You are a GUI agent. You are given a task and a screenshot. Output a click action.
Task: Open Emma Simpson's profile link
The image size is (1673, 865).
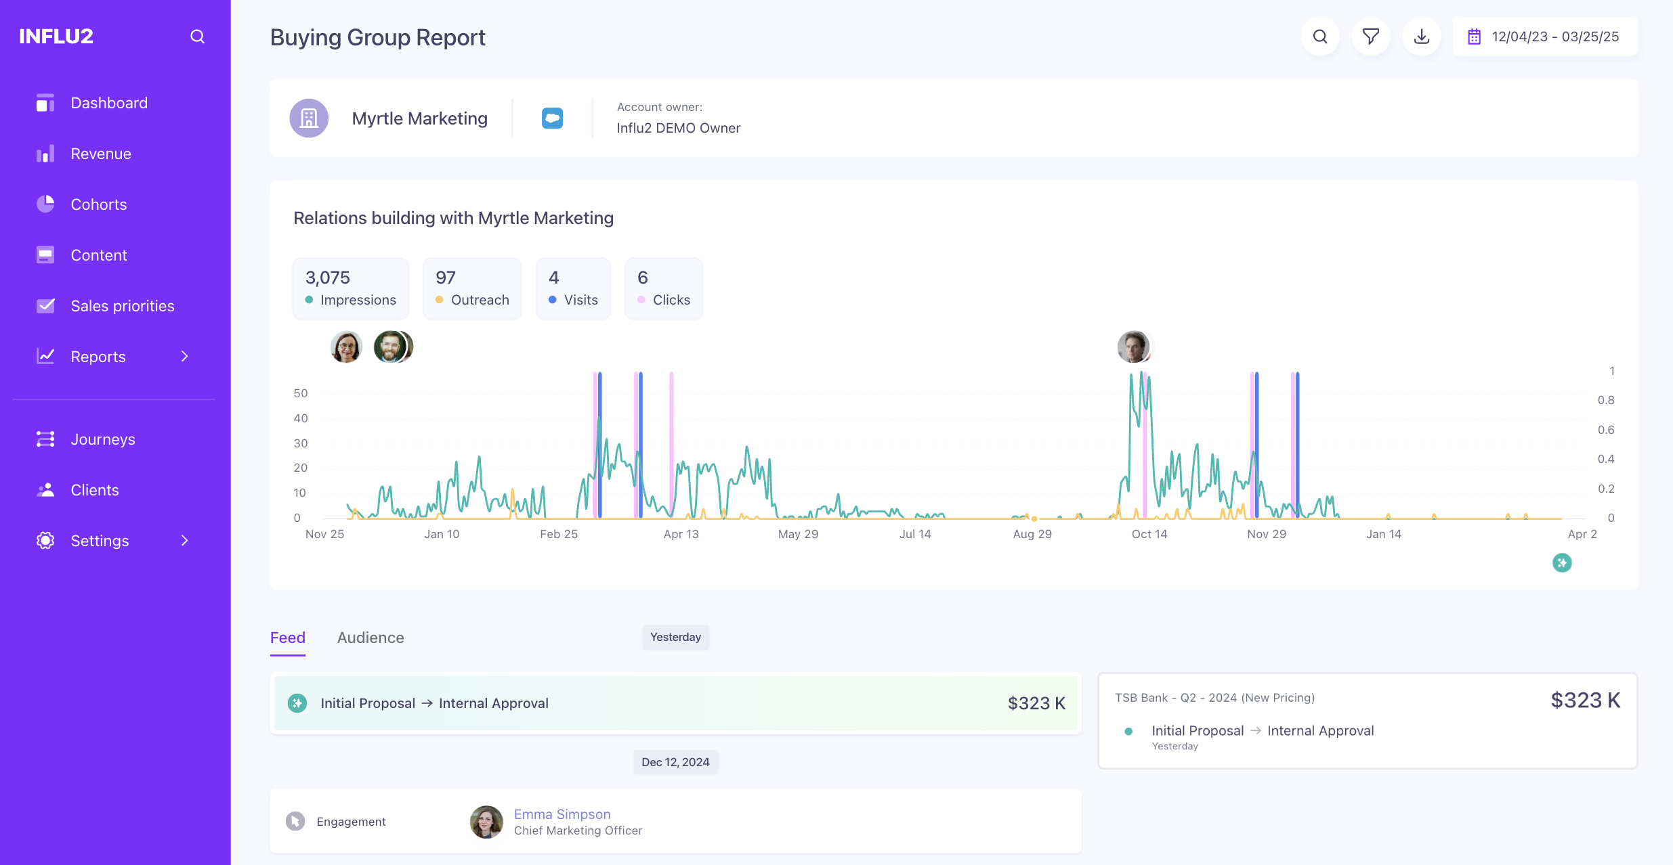pyautogui.click(x=562, y=814)
